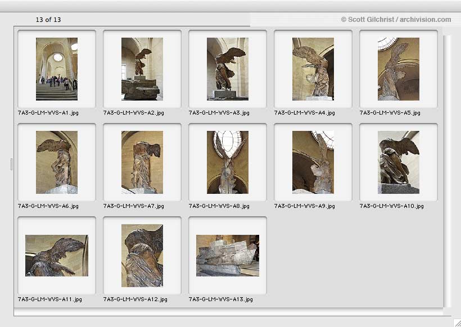Select thumbnail of 7A3-G-LM-WVS-A9.jpg
This screenshot has height=327, width=461.
click(313, 162)
